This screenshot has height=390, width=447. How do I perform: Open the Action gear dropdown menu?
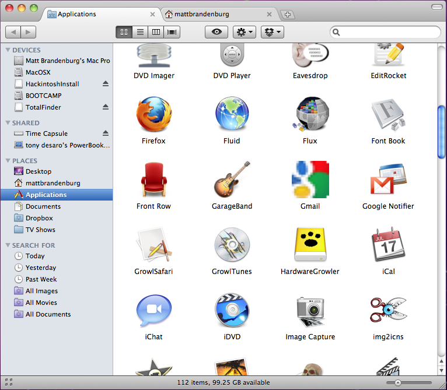245,32
